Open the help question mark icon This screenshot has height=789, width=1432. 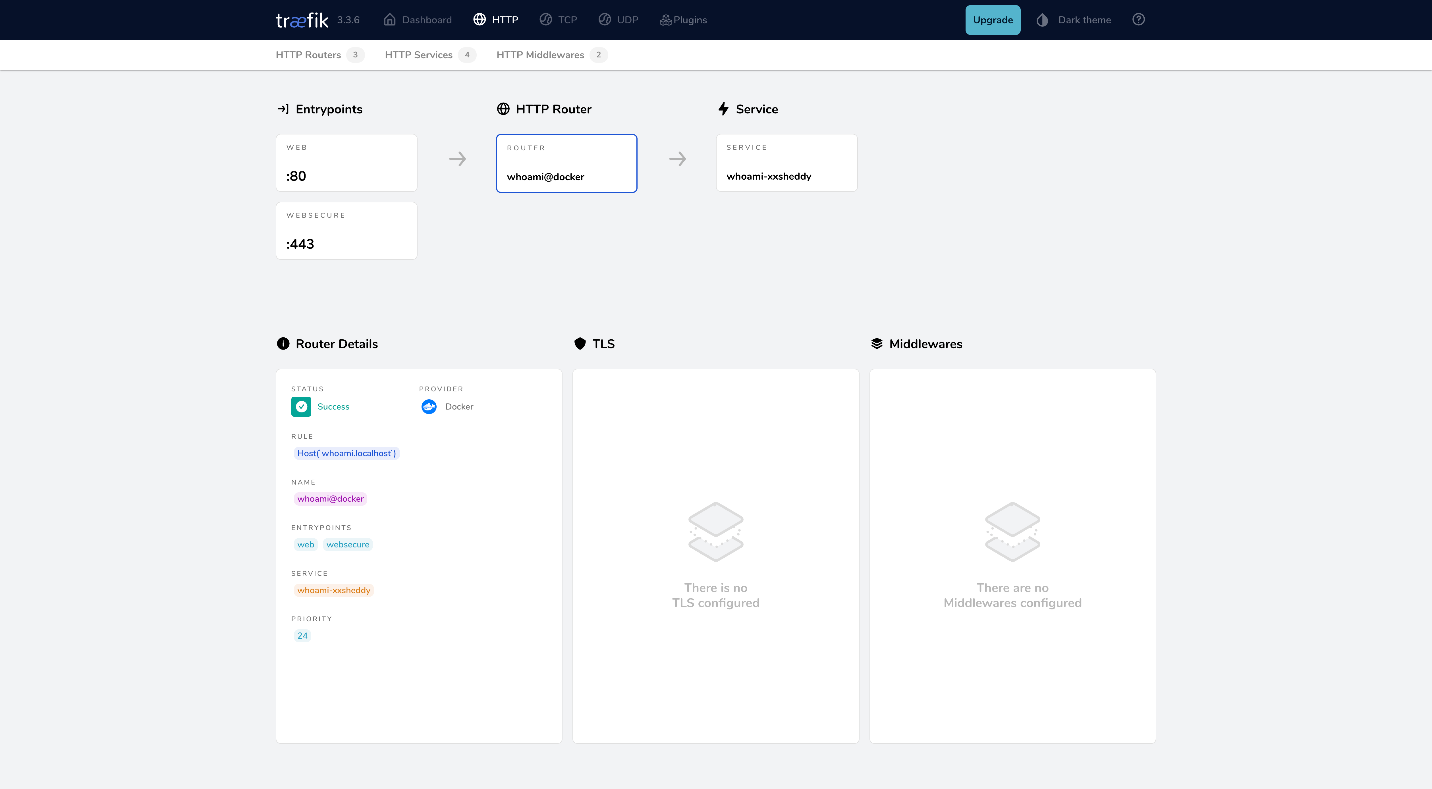[x=1138, y=19]
